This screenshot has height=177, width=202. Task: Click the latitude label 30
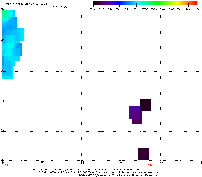(2, 9)
